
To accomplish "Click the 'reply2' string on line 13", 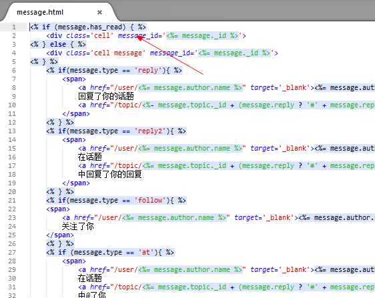I will [150, 131].
